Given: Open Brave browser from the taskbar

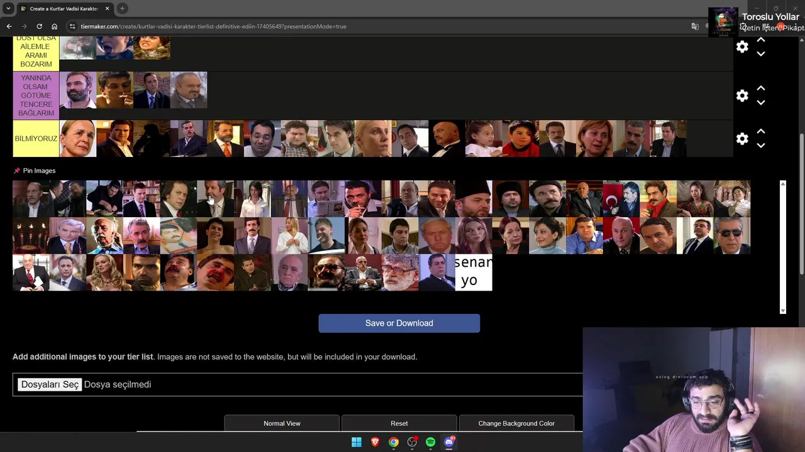Looking at the screenshot, I should coord(375,442).
